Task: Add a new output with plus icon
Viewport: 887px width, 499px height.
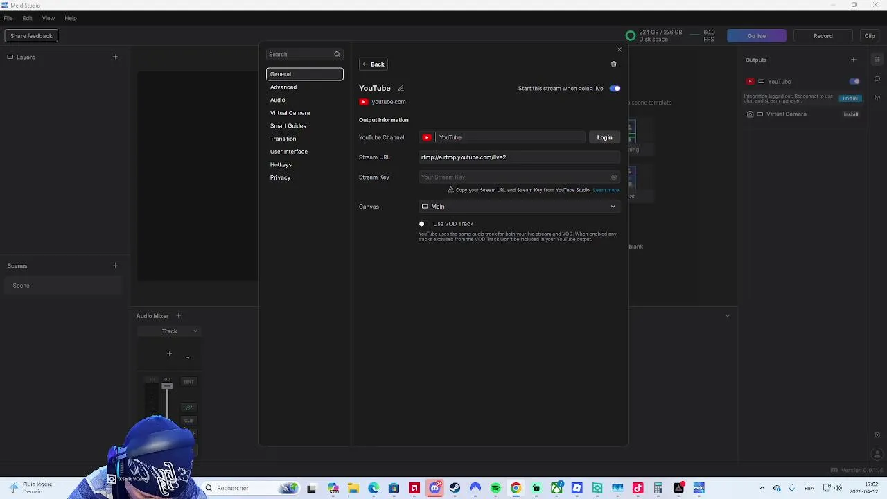Action: click(853, 60)
